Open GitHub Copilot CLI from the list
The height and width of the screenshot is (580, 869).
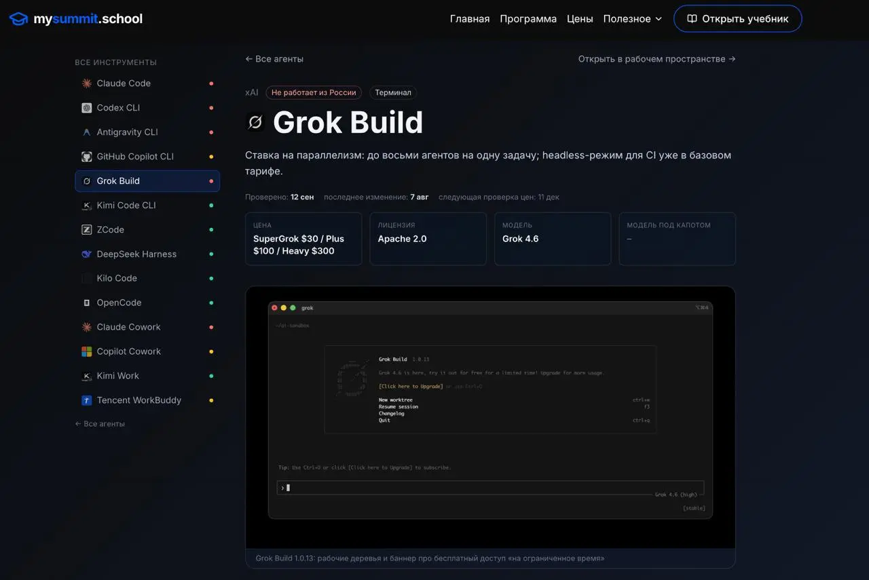[x=147, y=157]
